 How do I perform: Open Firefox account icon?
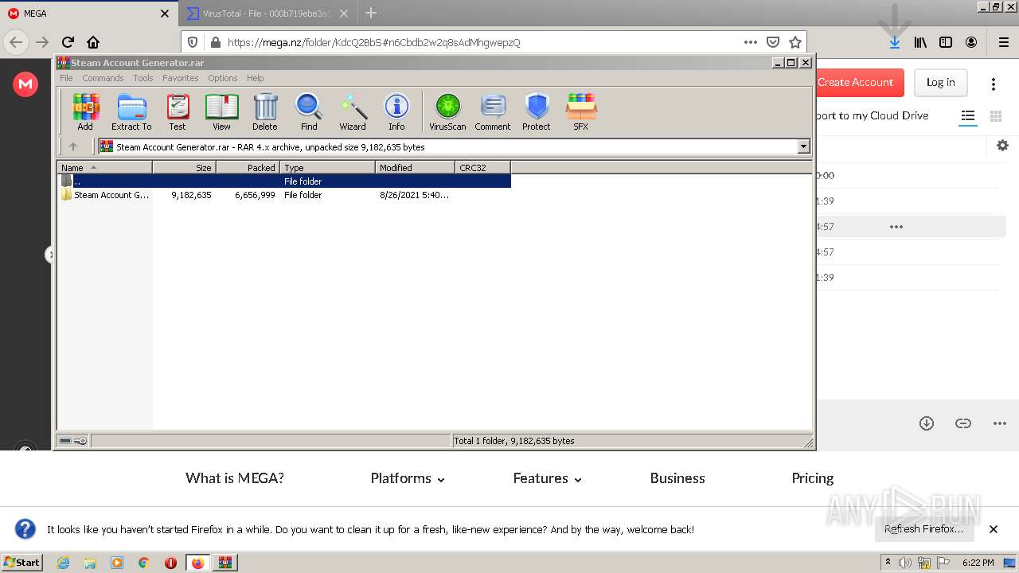pyautogui.click(x=971, y=42)
